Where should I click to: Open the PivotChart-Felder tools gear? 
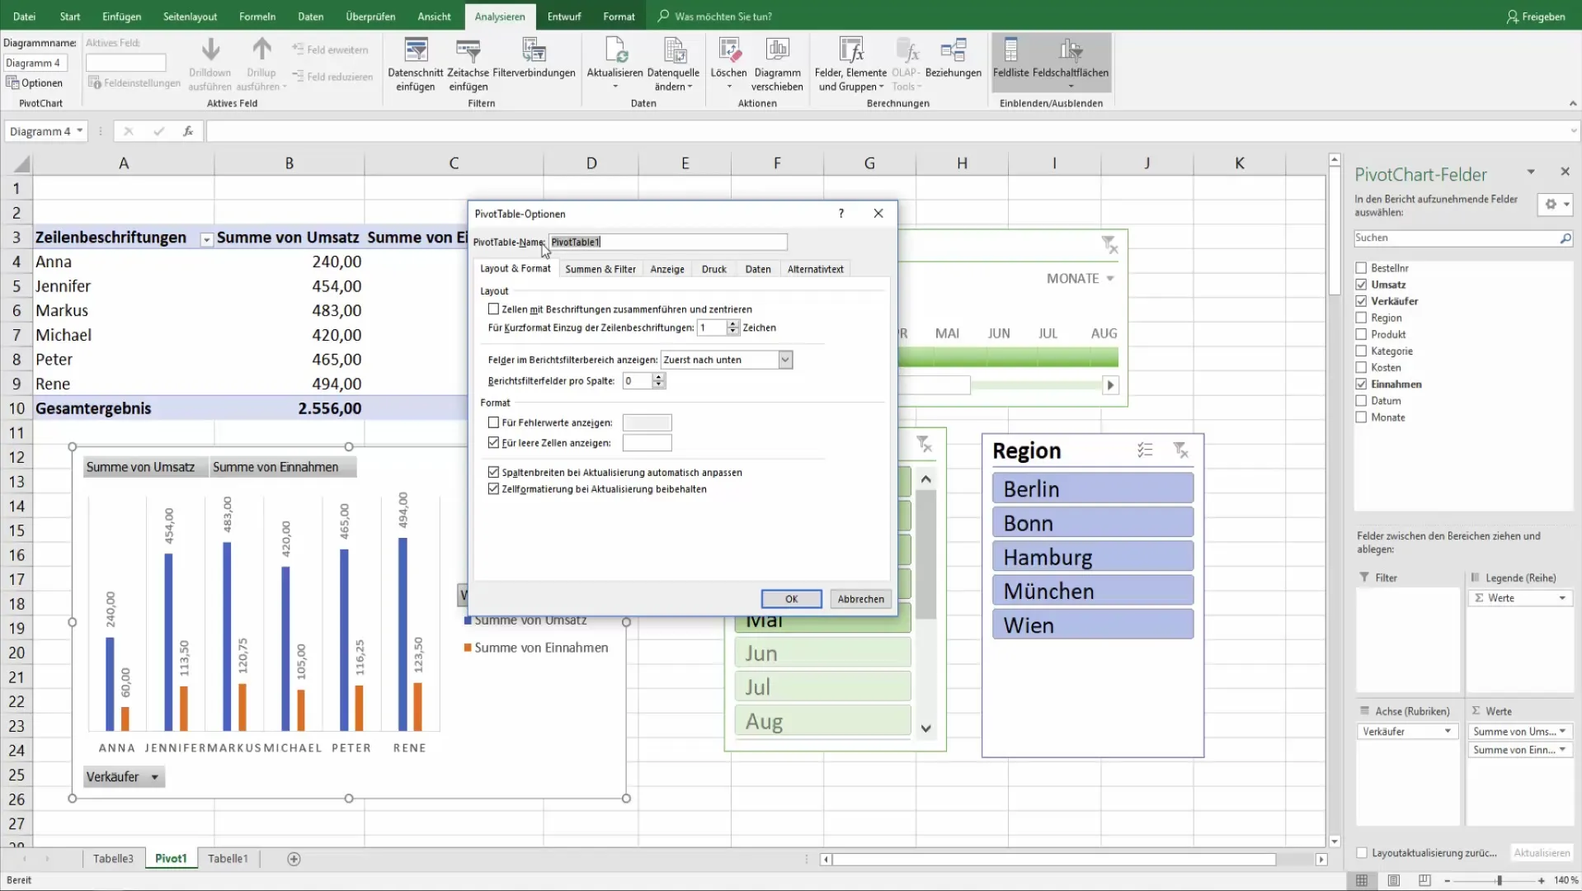coord(1556,204)
